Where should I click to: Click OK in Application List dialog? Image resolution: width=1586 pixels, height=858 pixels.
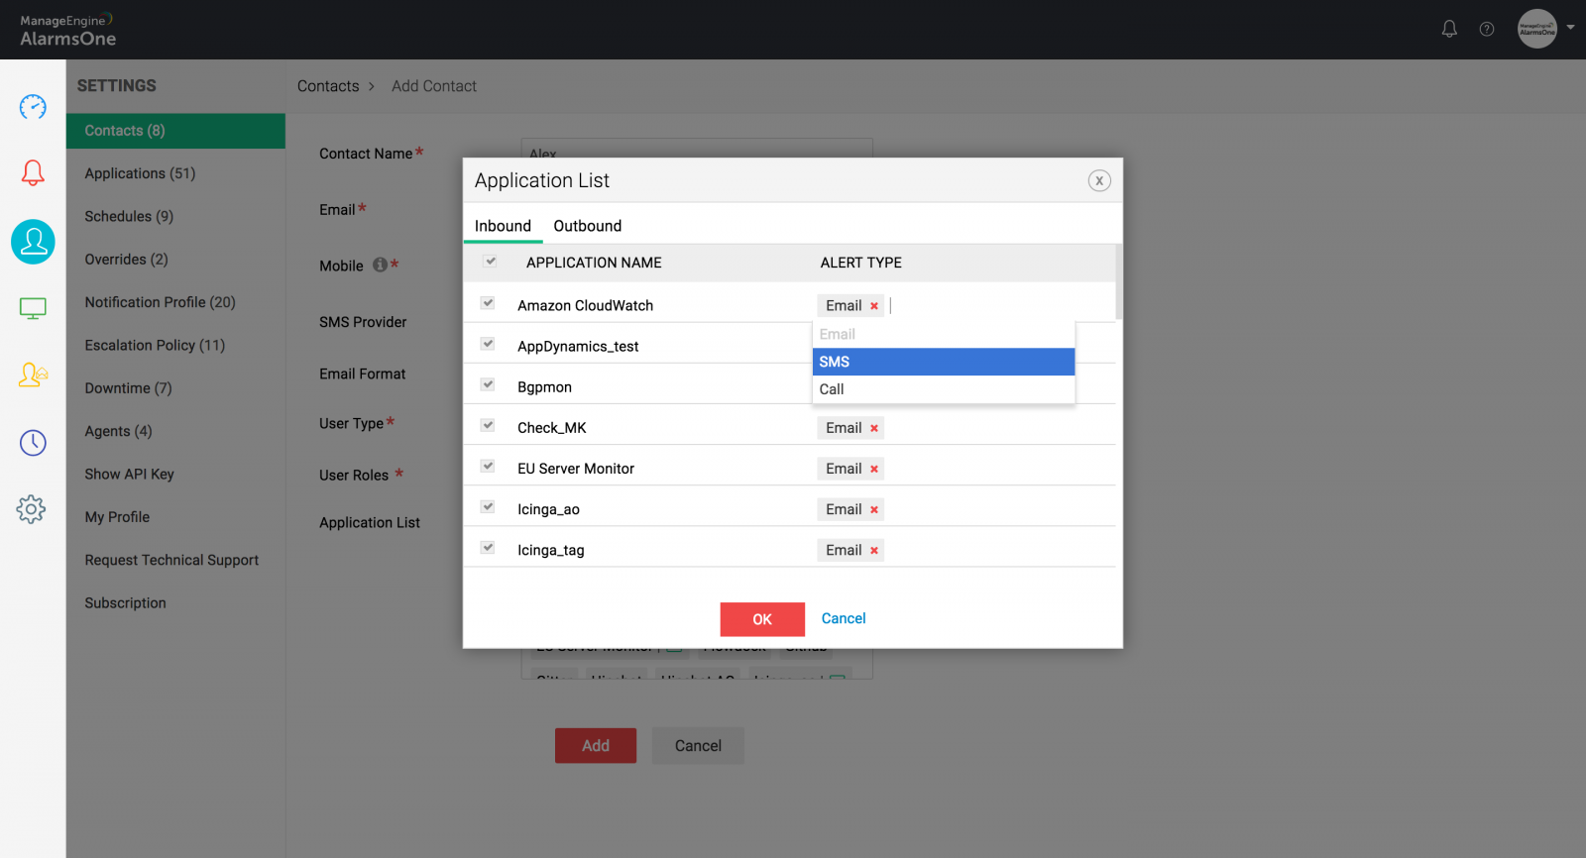(762, 619)
